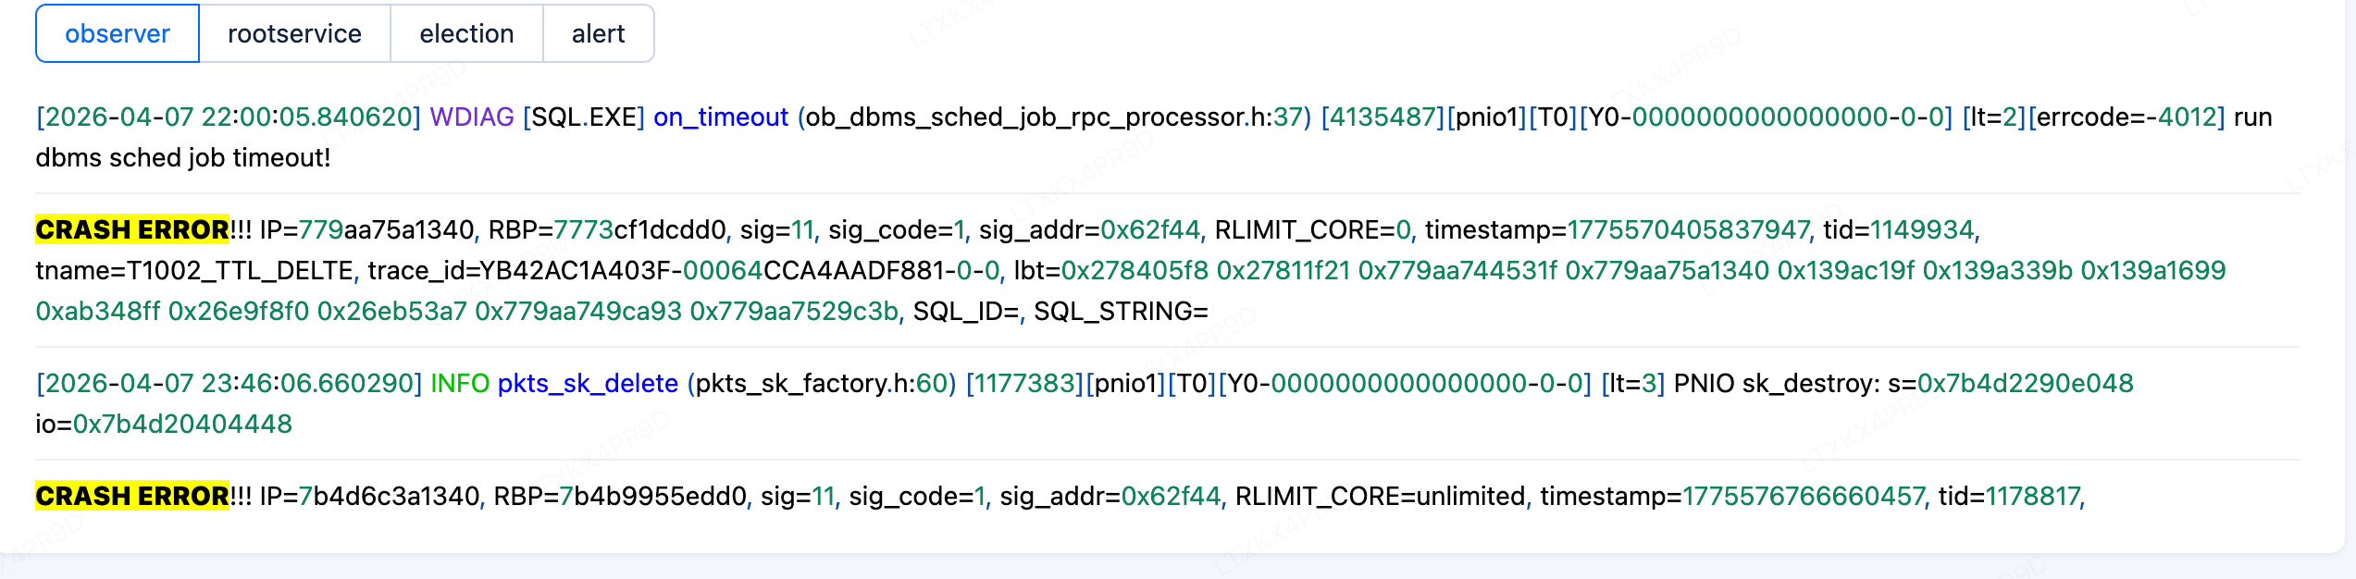Click the empty SQL_STRING= field

coord(1121,312)
